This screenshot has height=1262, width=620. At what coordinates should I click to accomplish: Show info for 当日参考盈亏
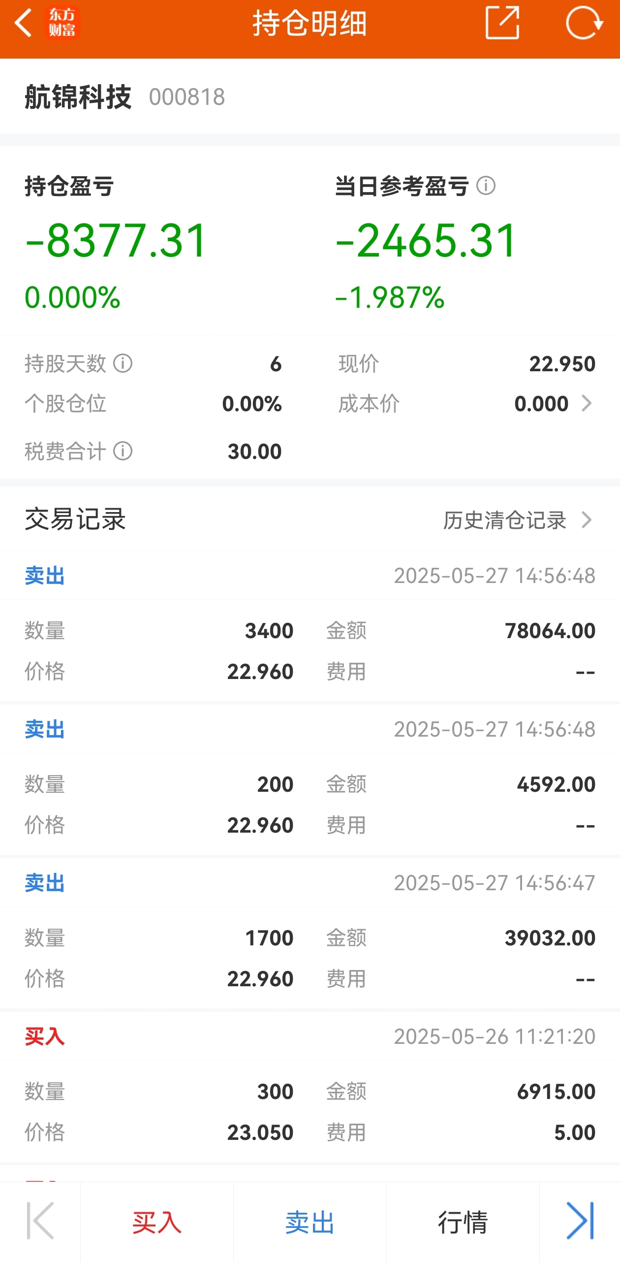pyautogui.click(x=486, y=186)
